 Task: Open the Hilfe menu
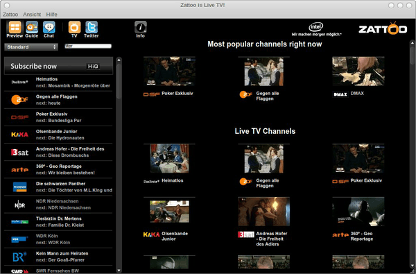[x=52, y=15]
